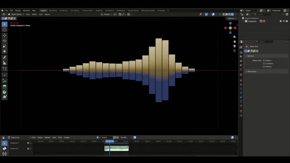
Task: Select the Scale tool
Action: click(x=5, y=46)
